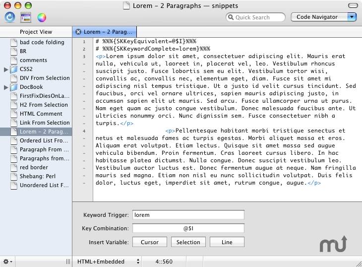
Task: Select the BR snippet
Action: [x=23, y=51]
